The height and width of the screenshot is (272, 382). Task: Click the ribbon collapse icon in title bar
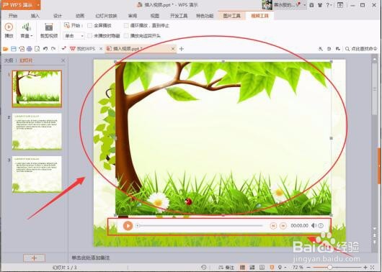[340, 5]
